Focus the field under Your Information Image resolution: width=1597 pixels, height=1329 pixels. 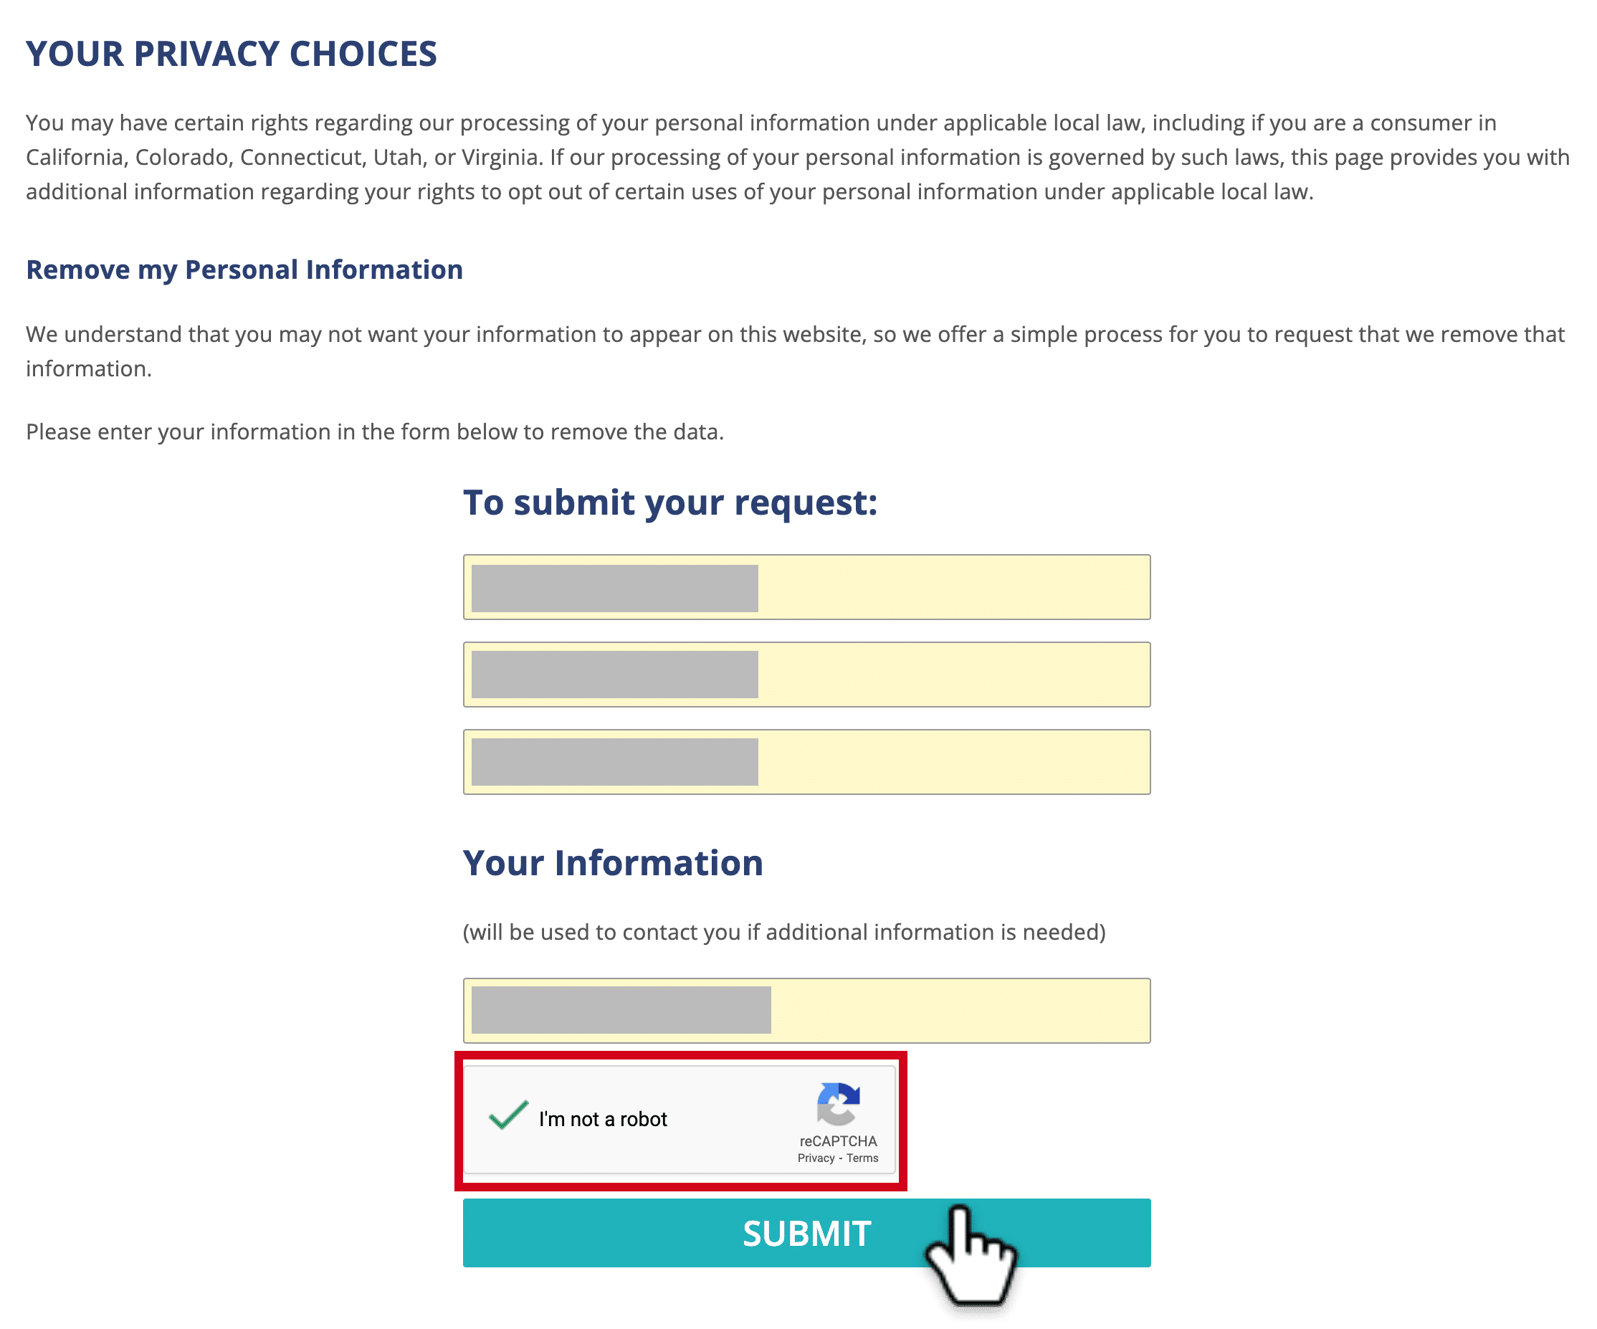[x=806, y=1010]
